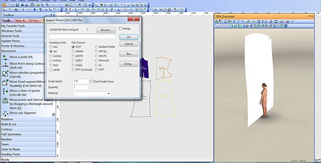Click the arrow selection tool in toolbar
The height and width of the screenshot is (163, 321).
[x=4, y=5]
